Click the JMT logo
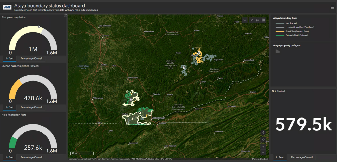 tap(7, 7)
